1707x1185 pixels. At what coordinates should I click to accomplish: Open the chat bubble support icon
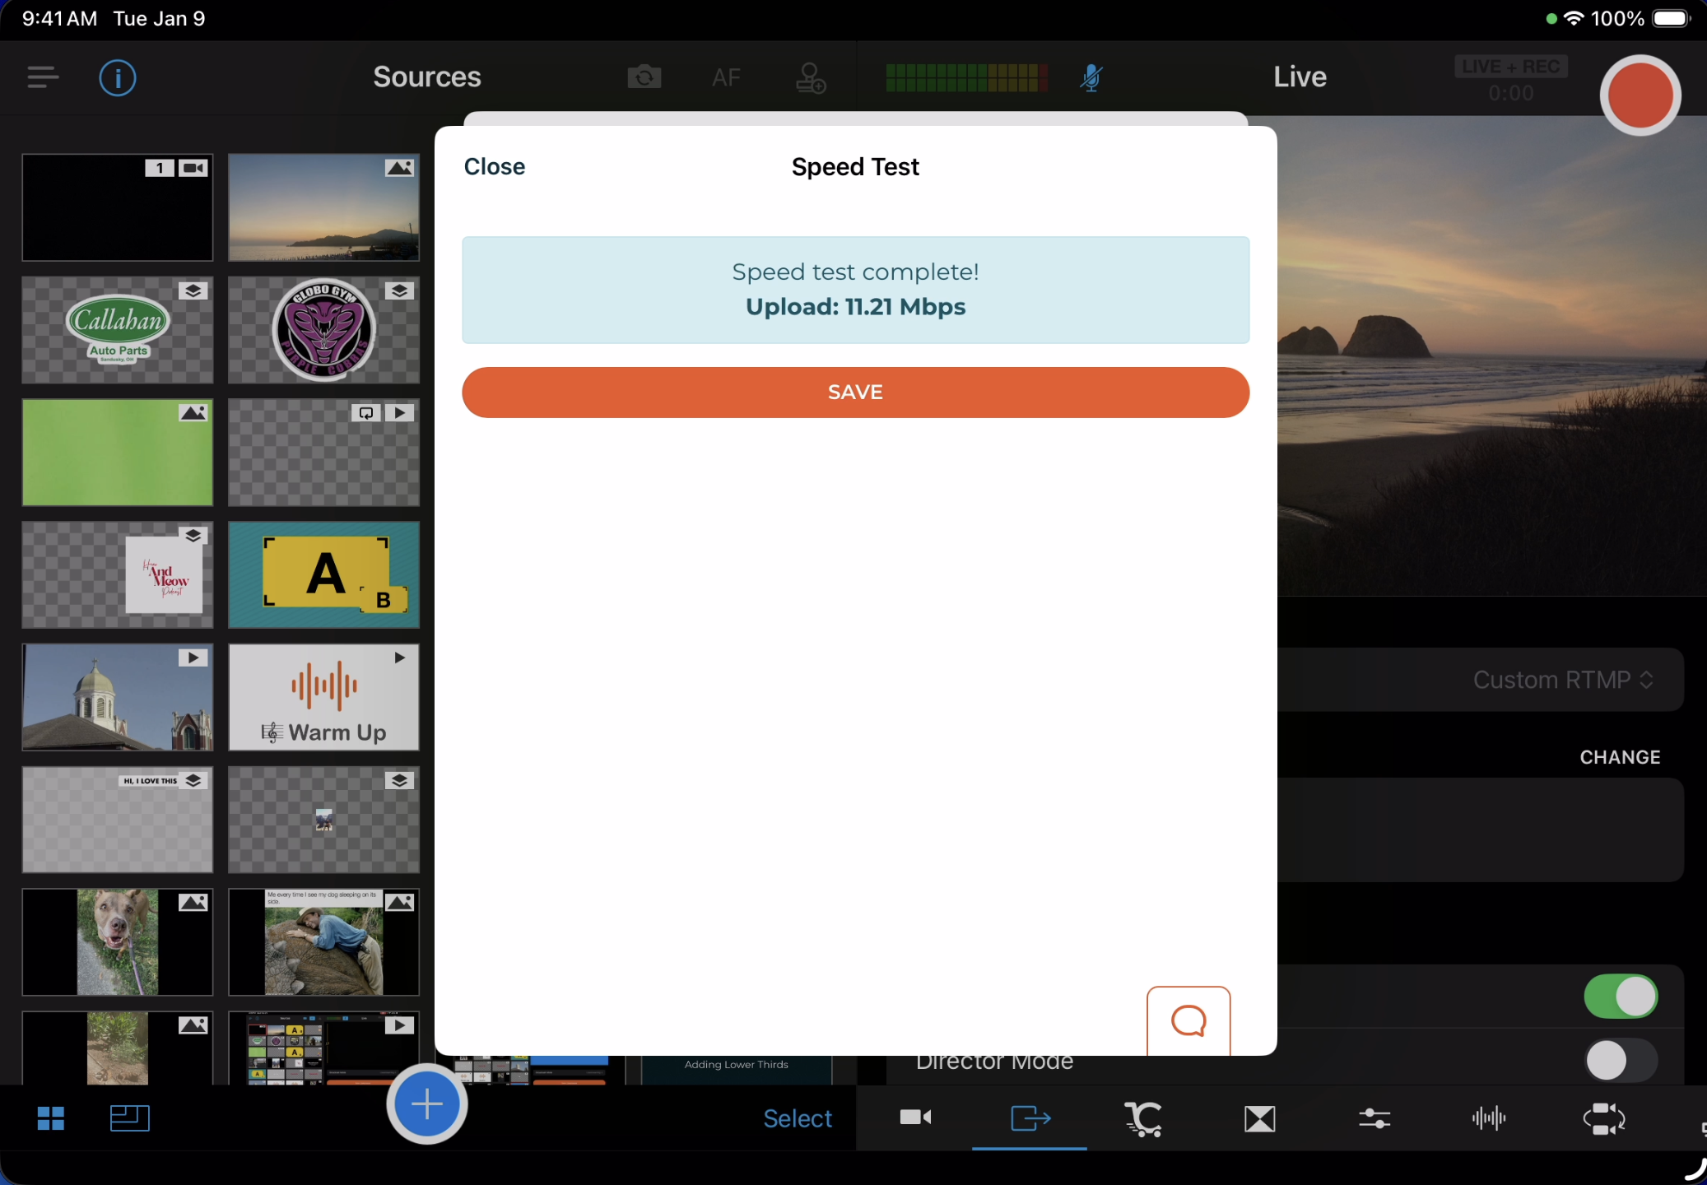[x=1188, y=1021]
